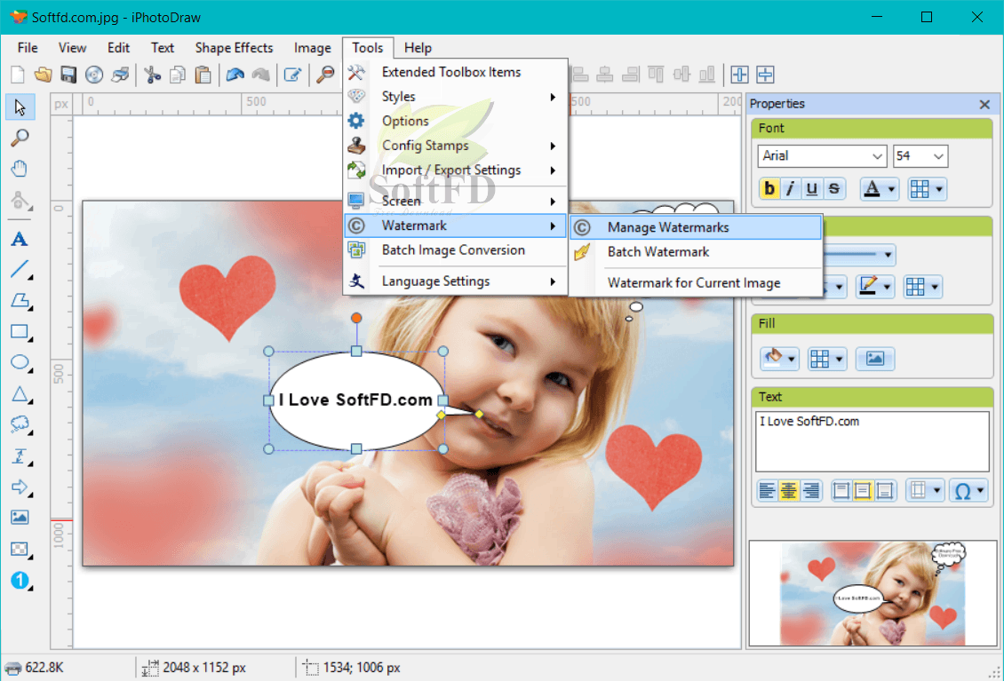
Task: Set vertical text alignment to top
Action: coord(841,491)
